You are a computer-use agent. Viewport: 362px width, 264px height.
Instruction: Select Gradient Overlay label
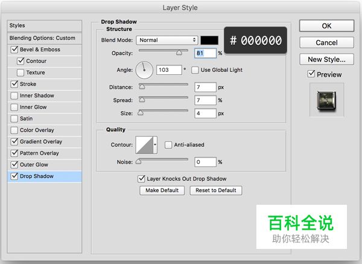pos(41,141)
